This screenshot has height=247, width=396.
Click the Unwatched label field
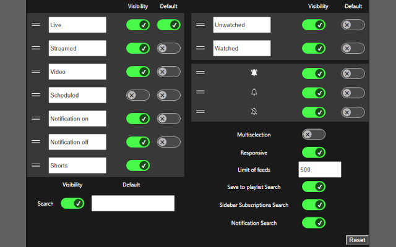point(242,25)
